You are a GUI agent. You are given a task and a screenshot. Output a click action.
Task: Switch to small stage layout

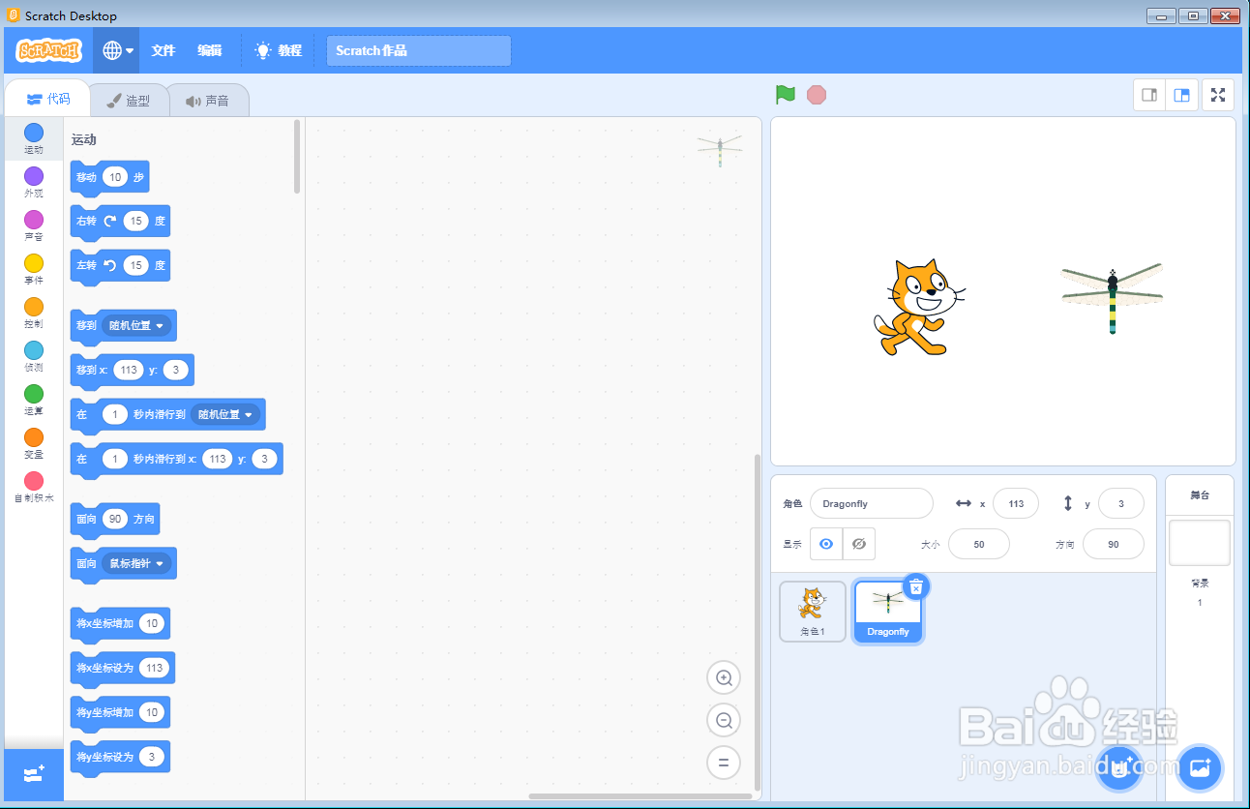click(1149, 95)
